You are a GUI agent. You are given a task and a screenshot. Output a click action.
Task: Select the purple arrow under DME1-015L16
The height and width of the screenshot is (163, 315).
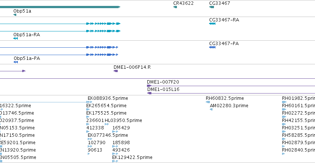click(149, 93)
